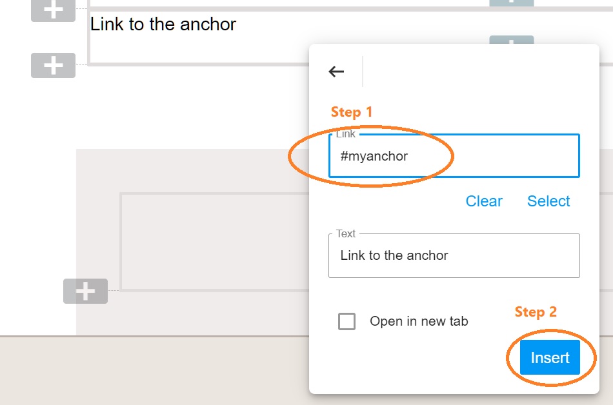The height and width of the screenshot is (405, 613).
Task: Open link picker via Select
Action: pos(548,201)
